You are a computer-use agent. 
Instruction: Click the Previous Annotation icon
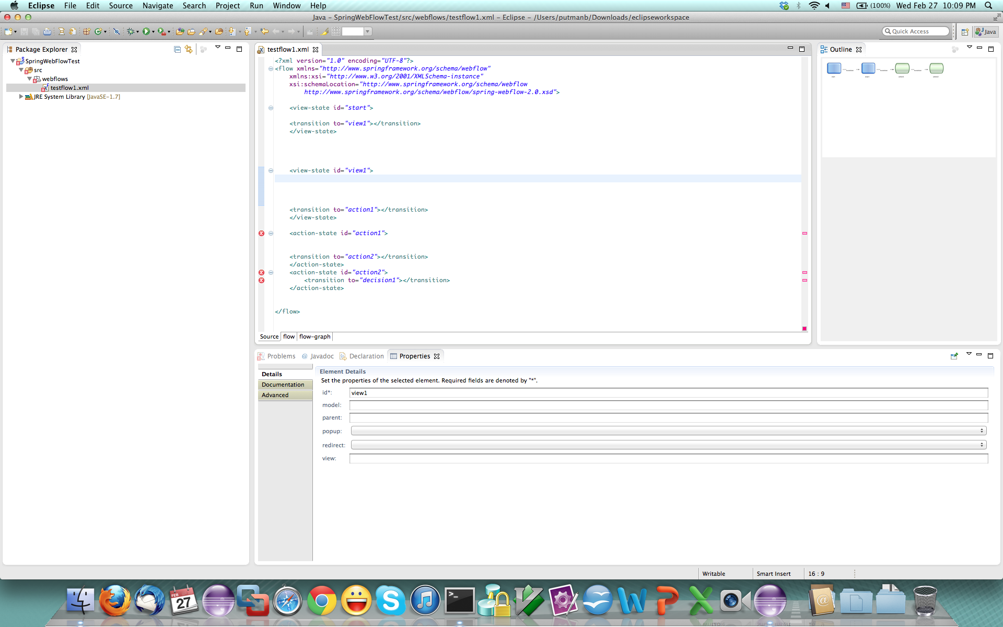coord(248,32)
